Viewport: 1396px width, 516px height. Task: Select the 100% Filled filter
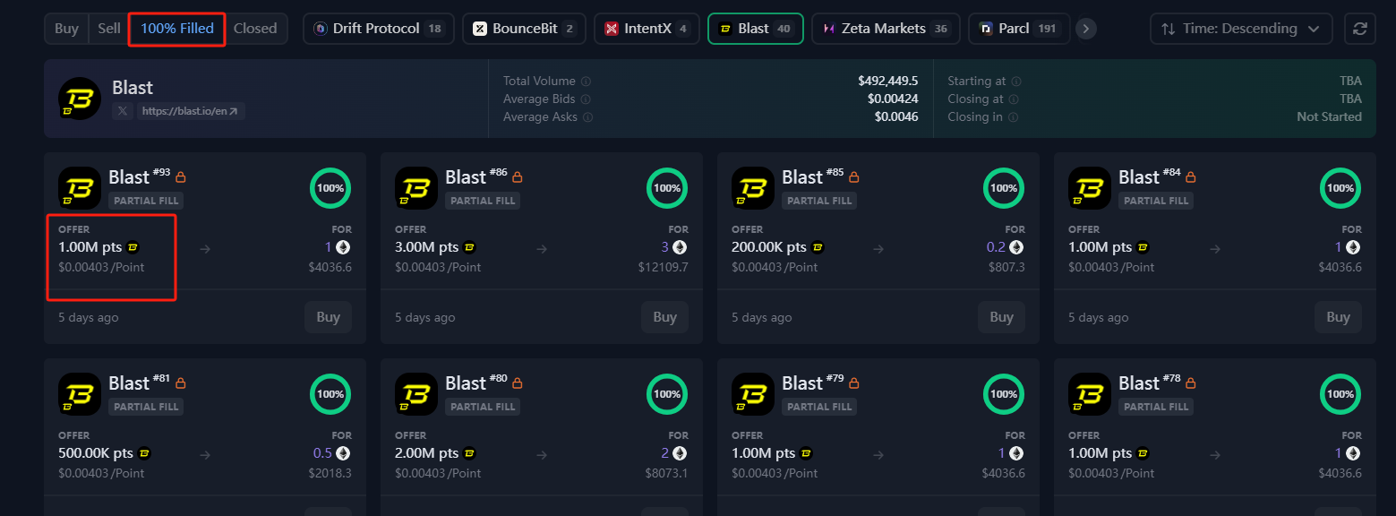[177, 29]
